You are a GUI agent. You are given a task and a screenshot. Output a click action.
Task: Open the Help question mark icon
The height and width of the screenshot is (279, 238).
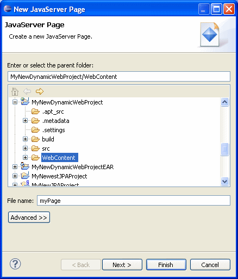(x=15, y=264)
